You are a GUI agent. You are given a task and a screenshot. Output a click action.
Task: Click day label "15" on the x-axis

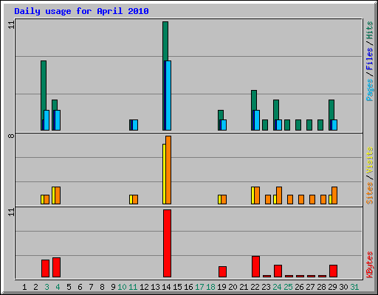point(177,287)
